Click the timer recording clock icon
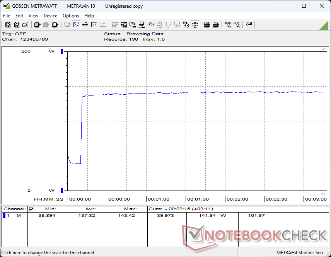The image size is (331, 257). (x=186, y=25)
